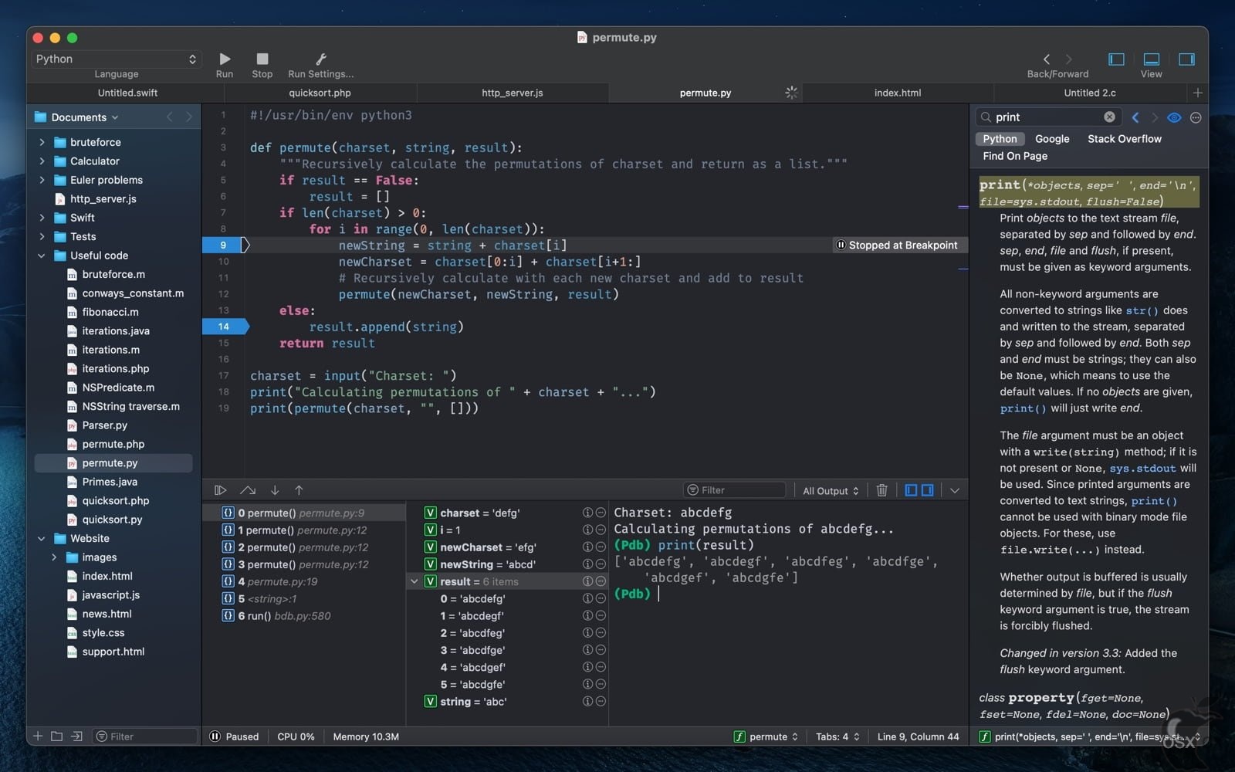1235x772 pixels.
Task: Open quicksort.py in sidebar
Action: (x=112, y=520)
